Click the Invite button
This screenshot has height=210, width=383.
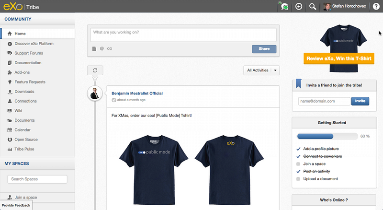[360, 101]
